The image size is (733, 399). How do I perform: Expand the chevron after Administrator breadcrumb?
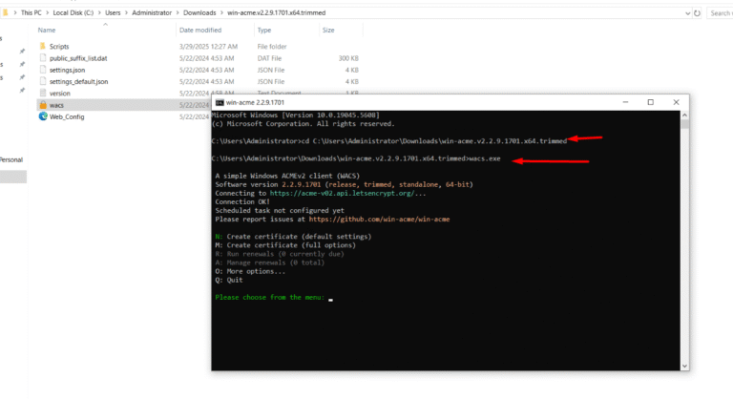178,12
